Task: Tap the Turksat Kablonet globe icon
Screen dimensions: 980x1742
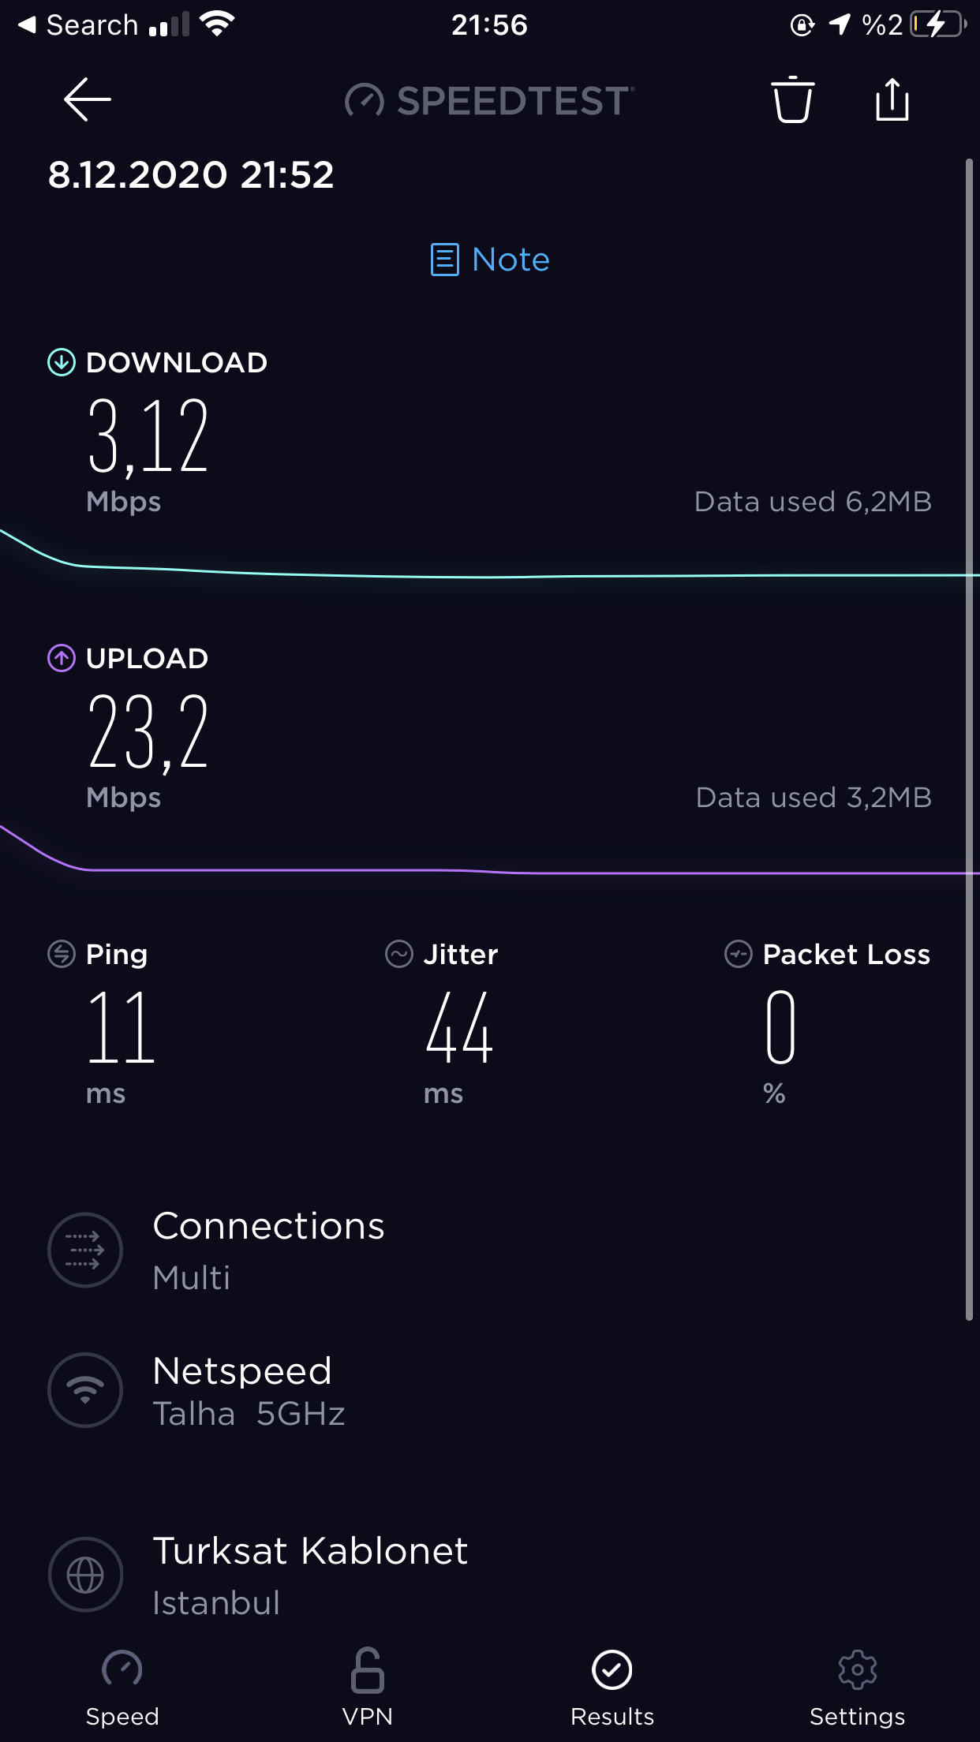Action: click(x=85, y=1576)
